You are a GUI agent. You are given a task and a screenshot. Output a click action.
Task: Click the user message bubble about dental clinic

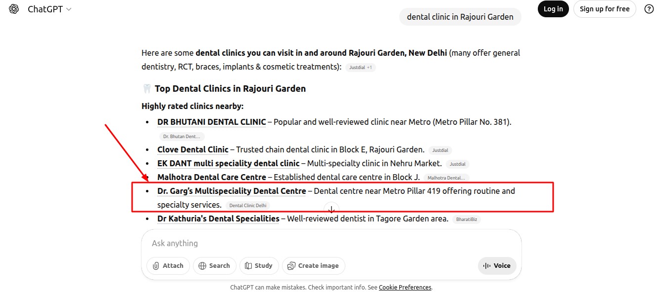tap(460, 17)
